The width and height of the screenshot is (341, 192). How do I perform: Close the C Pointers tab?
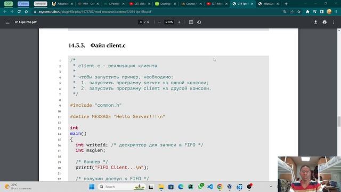click(x=123, y=4)
